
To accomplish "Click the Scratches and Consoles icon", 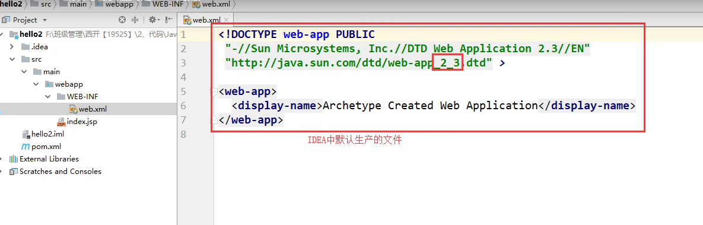I will point(14,172).
